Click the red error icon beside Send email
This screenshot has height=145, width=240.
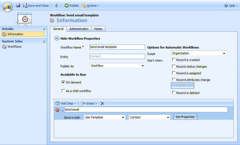pos(57,110)
